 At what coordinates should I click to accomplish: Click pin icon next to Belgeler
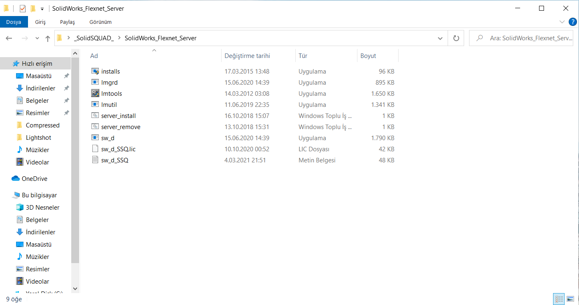(66, 101)
